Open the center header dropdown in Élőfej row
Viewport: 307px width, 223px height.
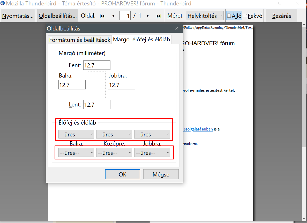(x=114, y=134)
